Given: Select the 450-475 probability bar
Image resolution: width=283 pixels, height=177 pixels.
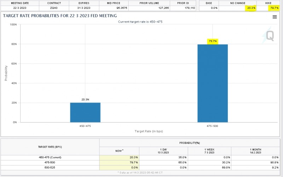Looking at the screenshot, I should [85, 112].
